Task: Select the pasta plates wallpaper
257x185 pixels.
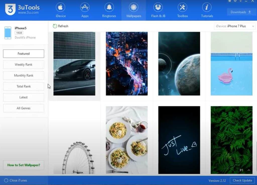Action: [x=127, y=140]
